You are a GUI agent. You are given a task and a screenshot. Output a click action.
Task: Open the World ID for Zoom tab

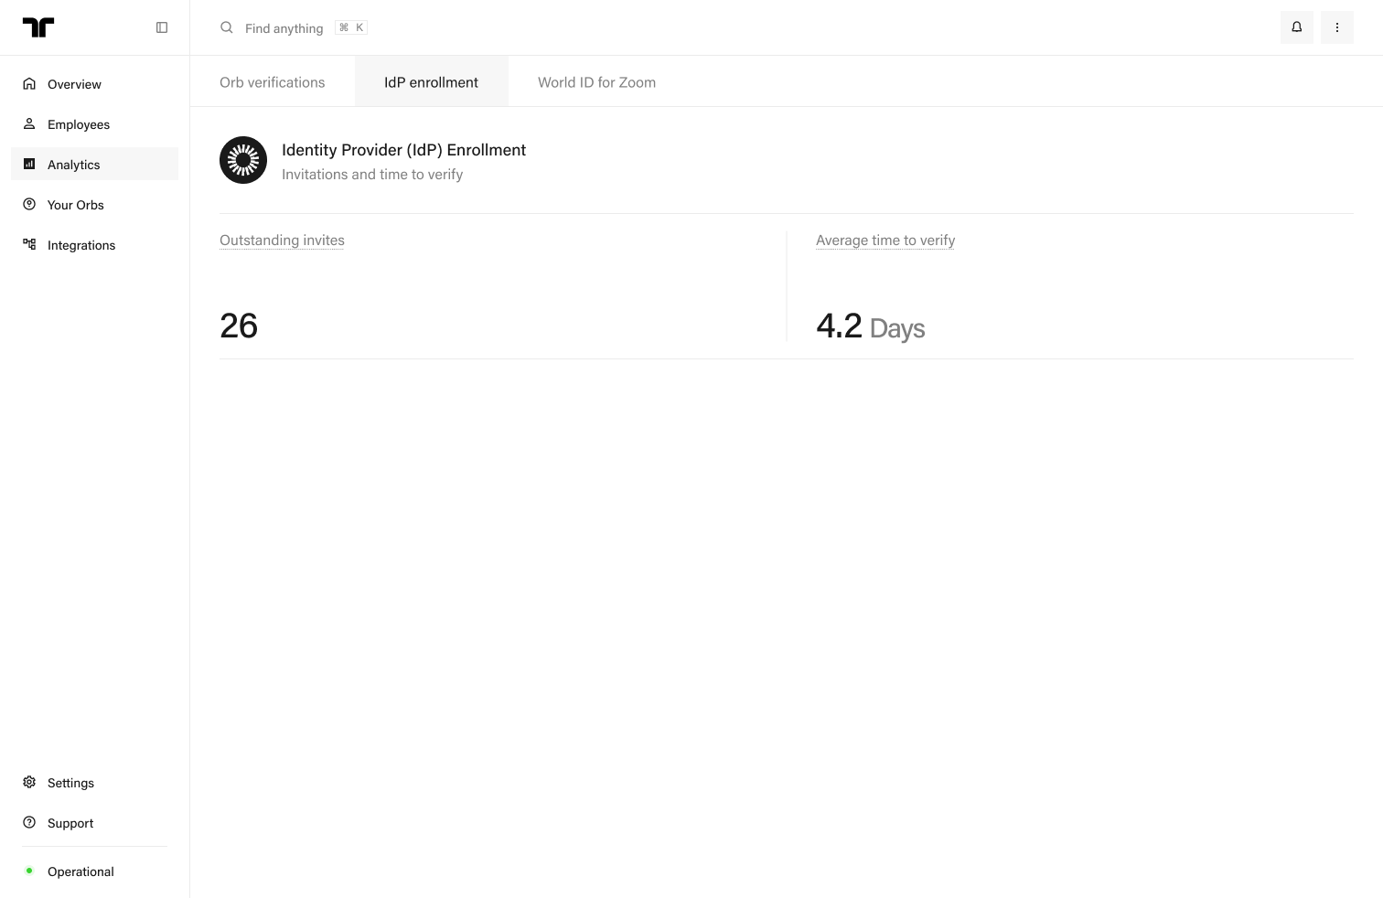coord(596,82)
